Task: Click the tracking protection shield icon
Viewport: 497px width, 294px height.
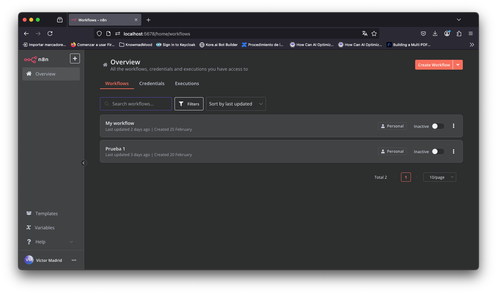Action: coord(99,34)
